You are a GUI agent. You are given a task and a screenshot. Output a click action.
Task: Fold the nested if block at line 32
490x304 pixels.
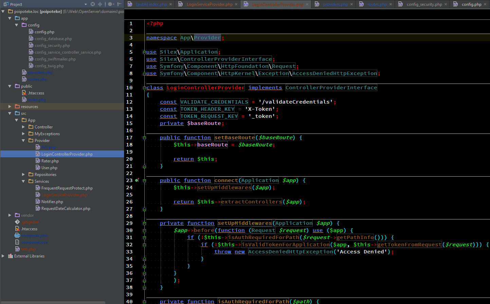tap(144, 245)
